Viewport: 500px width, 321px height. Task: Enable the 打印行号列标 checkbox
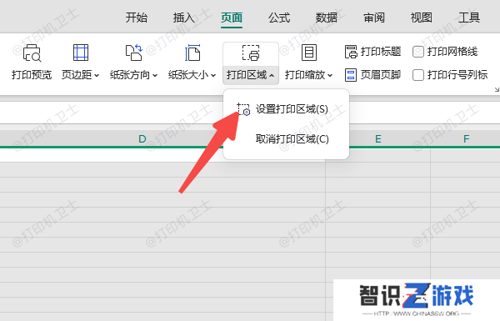418,75
